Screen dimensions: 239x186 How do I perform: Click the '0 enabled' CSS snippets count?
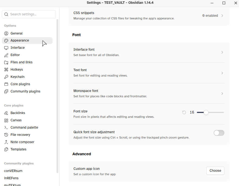pos(210,16)
